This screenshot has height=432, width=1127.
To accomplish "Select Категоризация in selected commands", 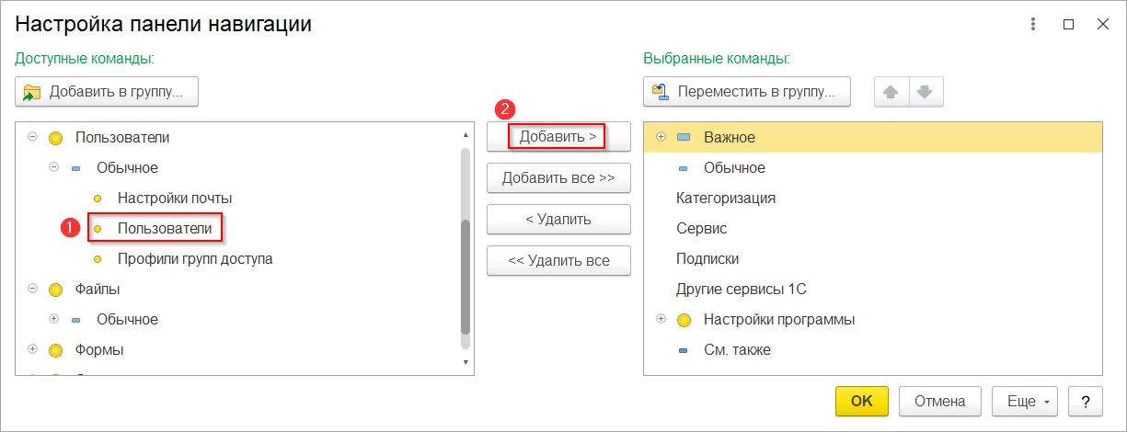I will click(x=725, y=198).
